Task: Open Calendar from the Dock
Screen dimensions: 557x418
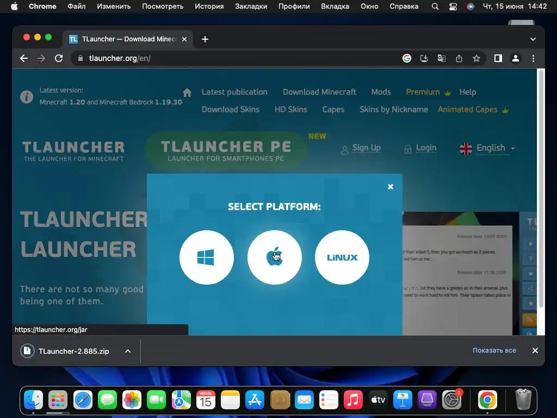Action: 206,400
